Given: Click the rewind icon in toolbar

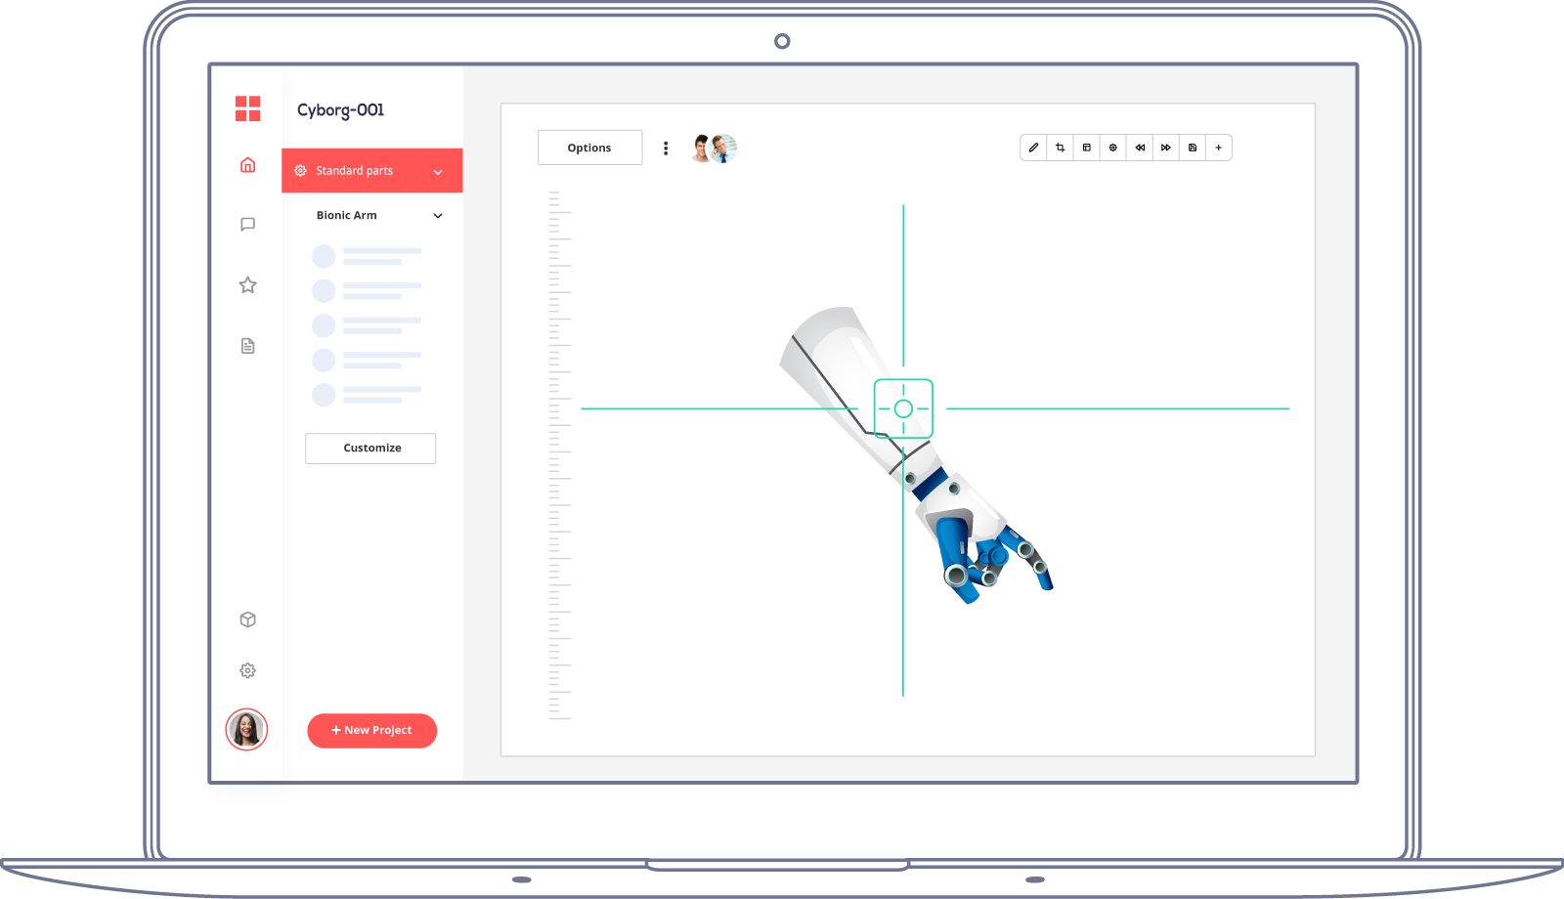Looking at the screenshot, I should tap(1140, 148).
